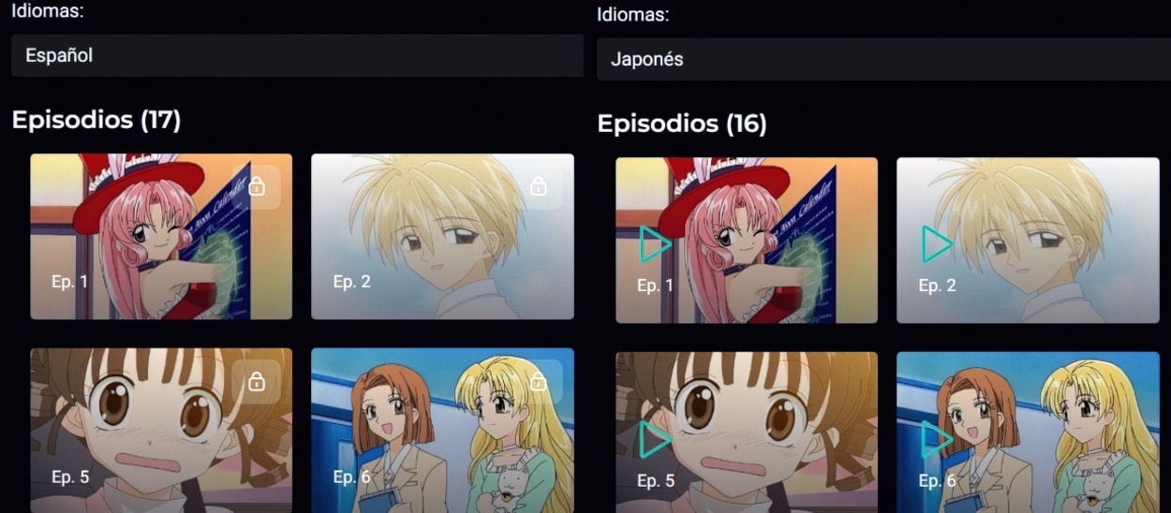Click the lock icon on Spanish Ep. 5

tap(257, 381)
